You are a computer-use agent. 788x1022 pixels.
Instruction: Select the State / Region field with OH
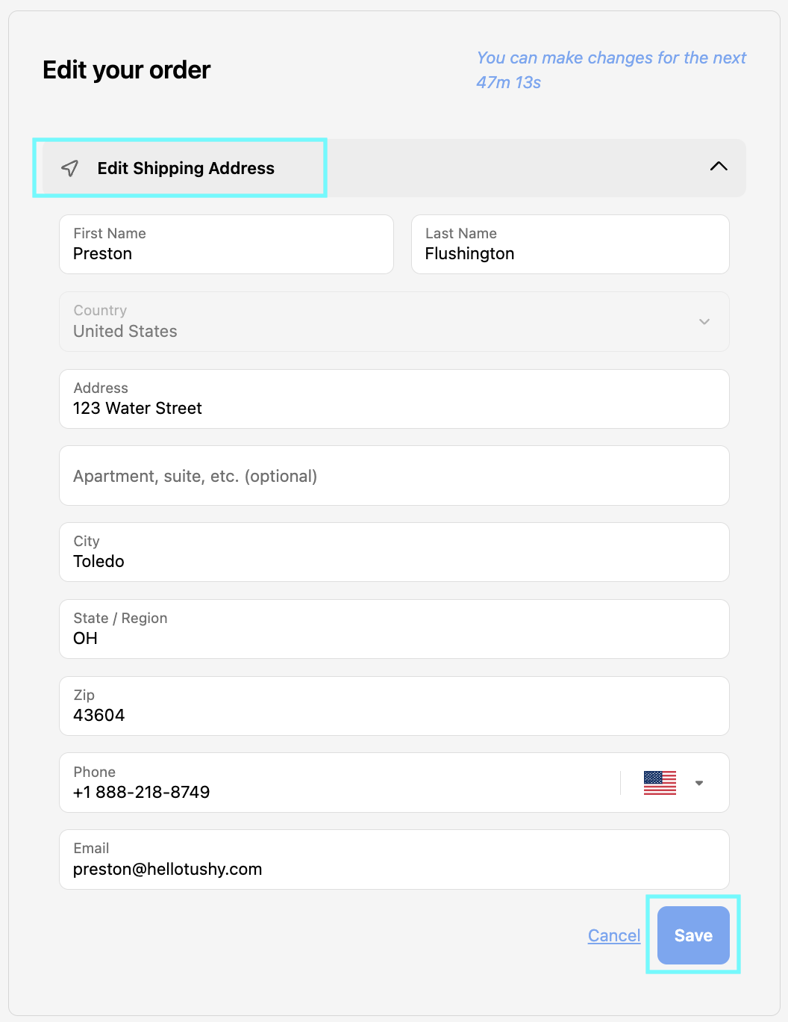[394, 630]
